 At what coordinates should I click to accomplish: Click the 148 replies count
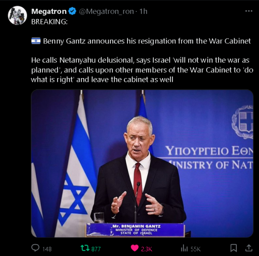(47, 249)
